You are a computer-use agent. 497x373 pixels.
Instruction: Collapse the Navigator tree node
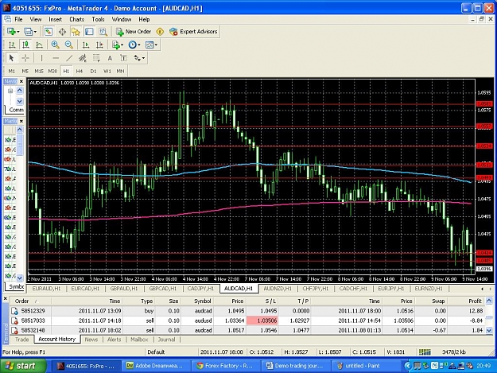pyautogui.click(x=10, y=91)
